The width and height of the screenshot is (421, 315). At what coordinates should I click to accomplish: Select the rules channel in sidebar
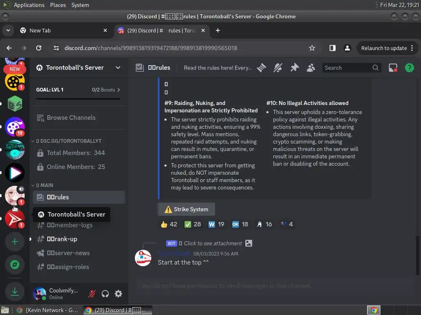79,197
